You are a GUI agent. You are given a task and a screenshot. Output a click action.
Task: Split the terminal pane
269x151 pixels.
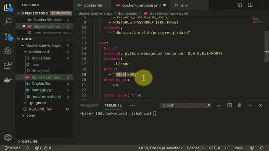(229, 105)
